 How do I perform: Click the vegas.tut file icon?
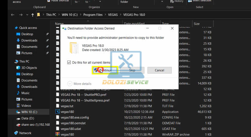point(58,106)
